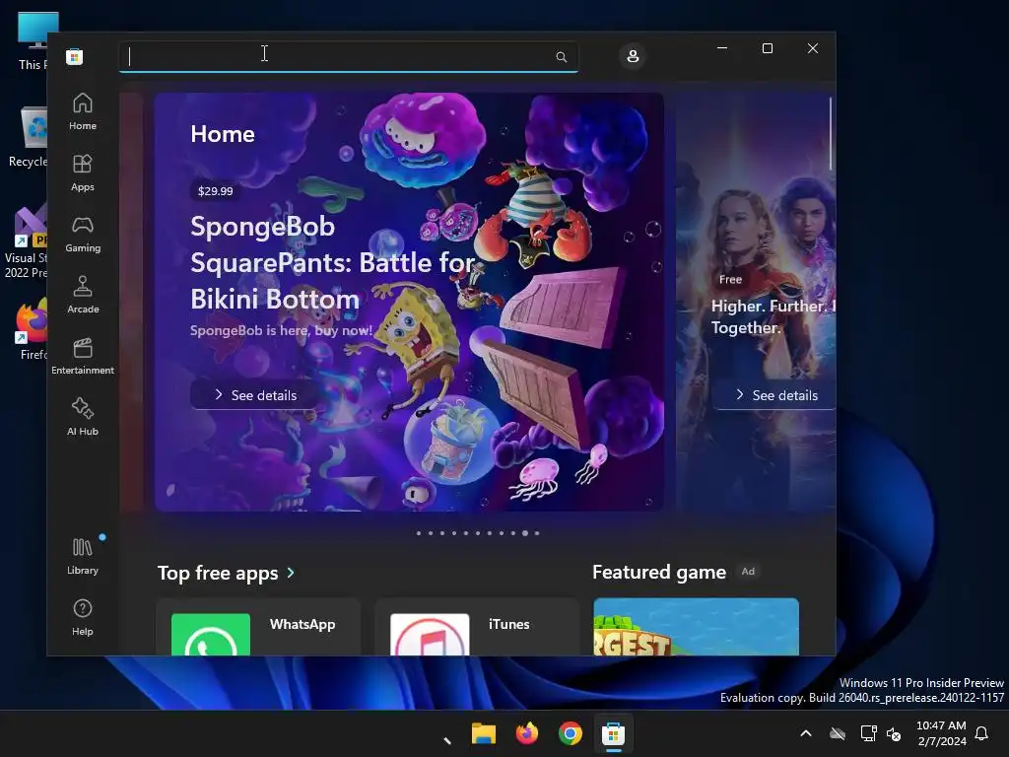Click SpongeBob is here, buy now! subtitle
This screenshot has width=1009, height=757.
tap(281, 330)
